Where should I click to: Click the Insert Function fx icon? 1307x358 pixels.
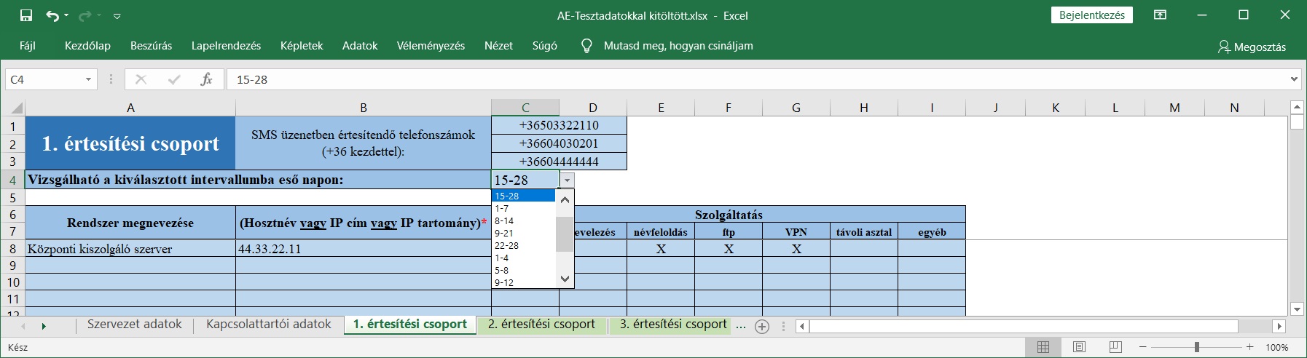(x=206, y=79)
